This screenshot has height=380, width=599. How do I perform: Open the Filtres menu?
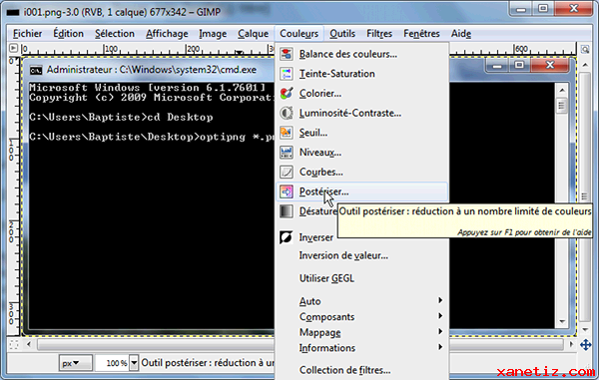pyautogui.click(x=379, y=34)
